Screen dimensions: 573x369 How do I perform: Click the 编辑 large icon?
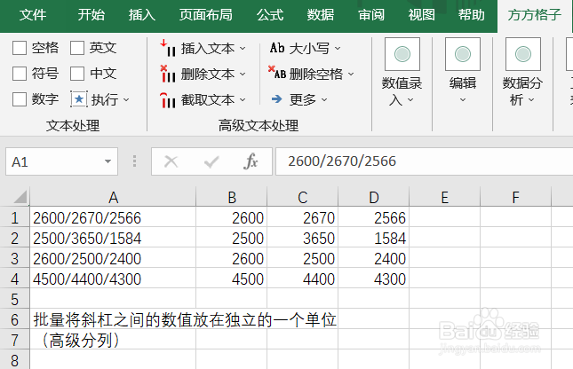pos(463,54)
